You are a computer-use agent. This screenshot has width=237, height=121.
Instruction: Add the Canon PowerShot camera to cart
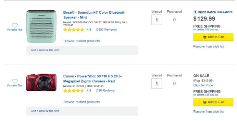213,102
